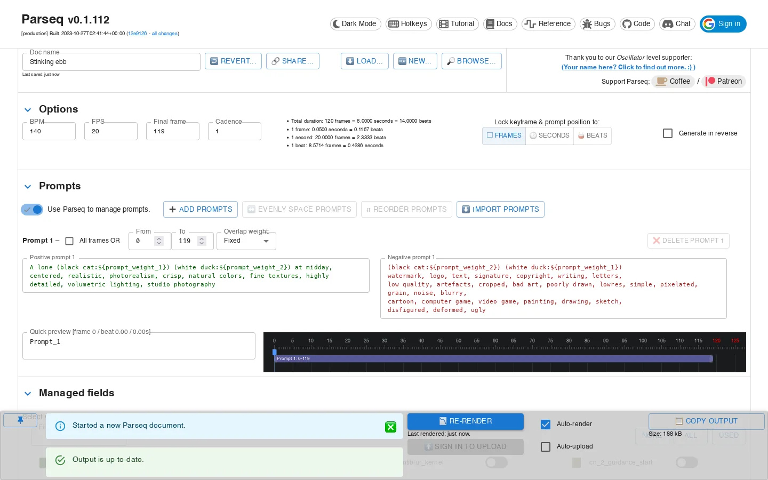Click IMPORT PROMPTS button
The image size is (768, 480).
(500, 210)
